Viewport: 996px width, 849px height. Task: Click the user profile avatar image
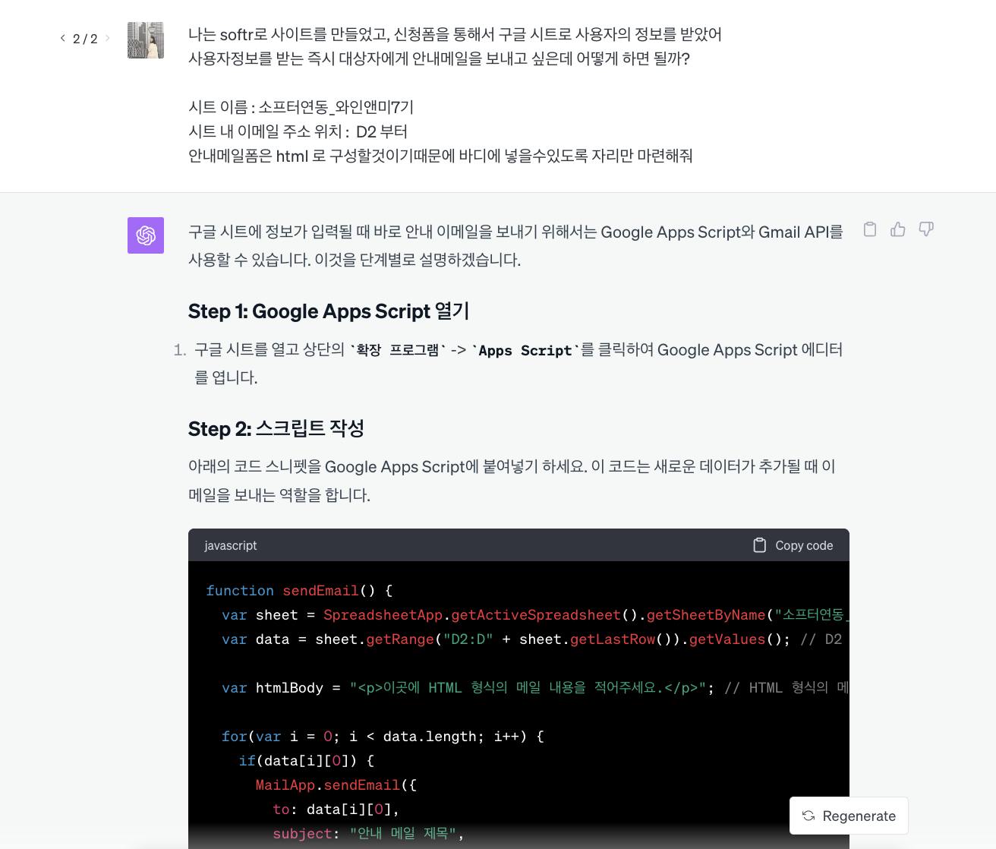(x=146, y=40)
